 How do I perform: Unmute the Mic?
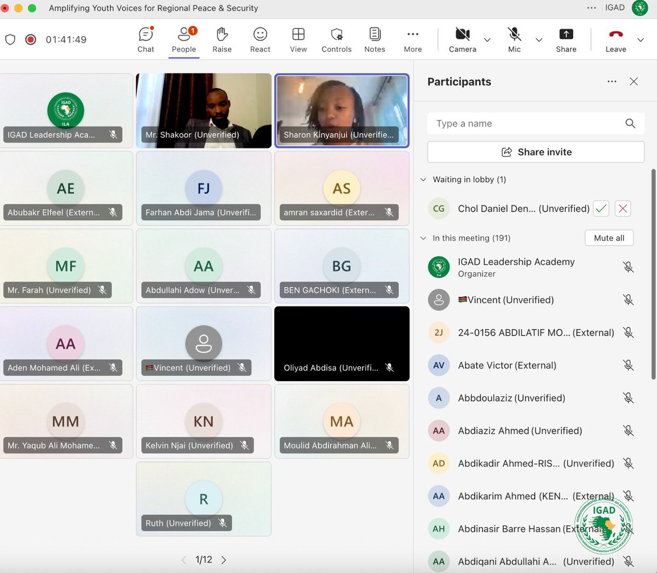[x=514, y=40]
